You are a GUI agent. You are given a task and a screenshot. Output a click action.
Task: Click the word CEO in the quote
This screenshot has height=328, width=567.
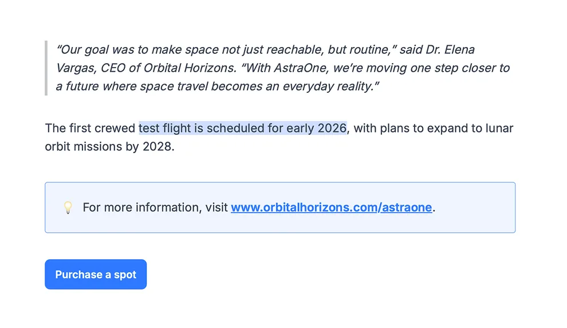click(x=113, y=68)
